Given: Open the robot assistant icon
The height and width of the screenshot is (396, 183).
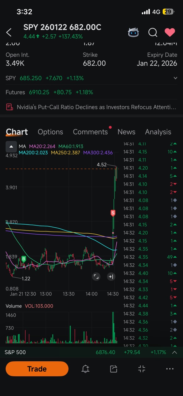Looking at the screenshot, I should (x=134, y=32).
